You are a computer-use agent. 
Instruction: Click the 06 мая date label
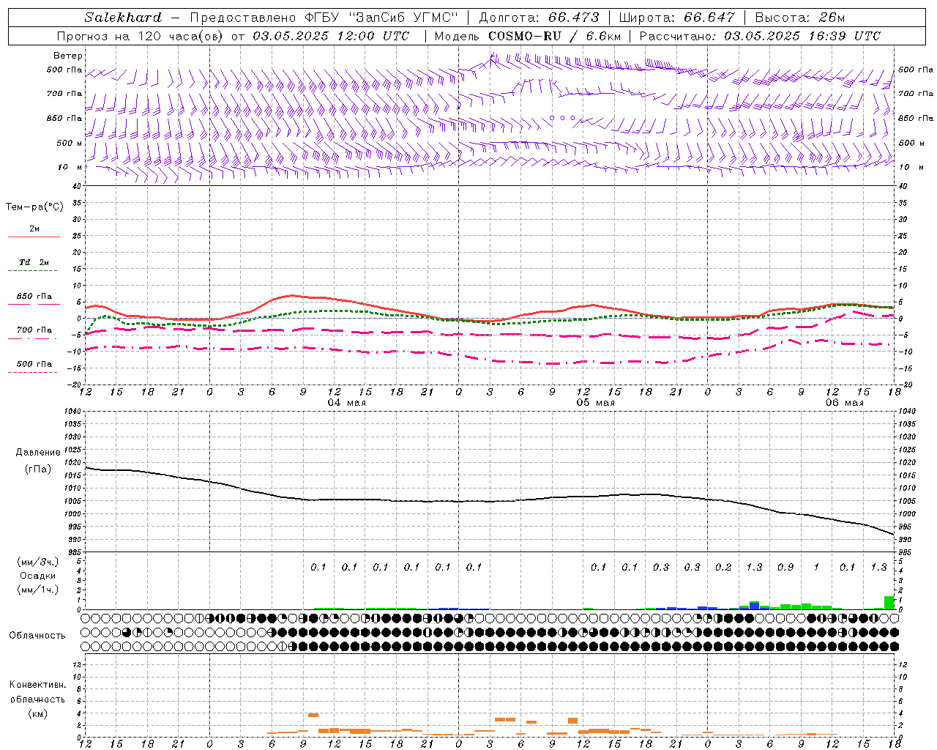845,403
